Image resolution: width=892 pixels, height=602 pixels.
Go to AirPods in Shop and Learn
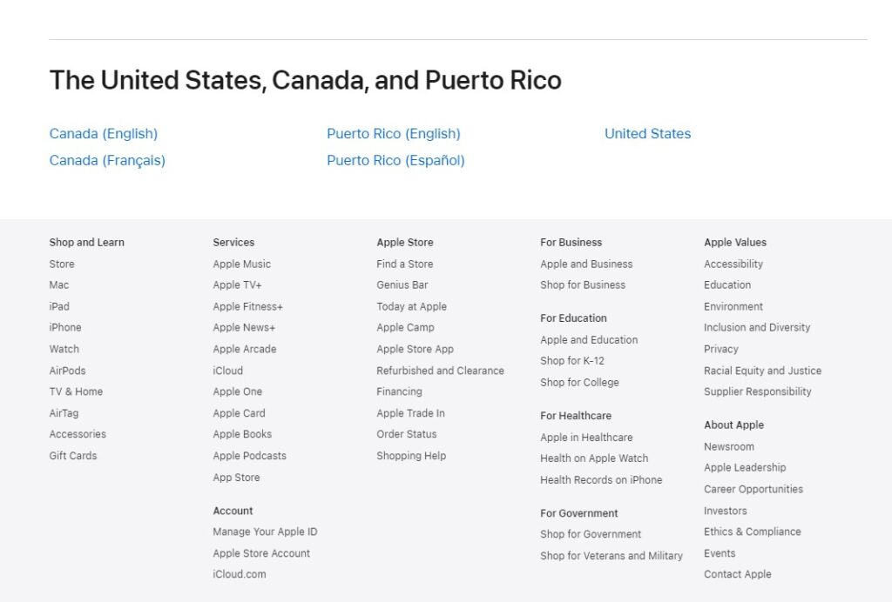[67, 371]
